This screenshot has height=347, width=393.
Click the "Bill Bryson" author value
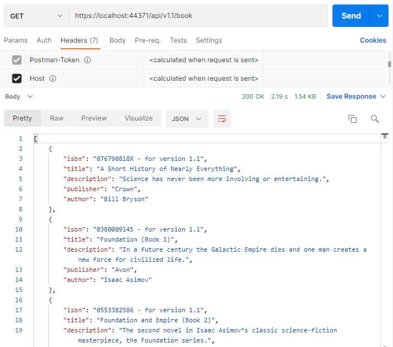124,199
